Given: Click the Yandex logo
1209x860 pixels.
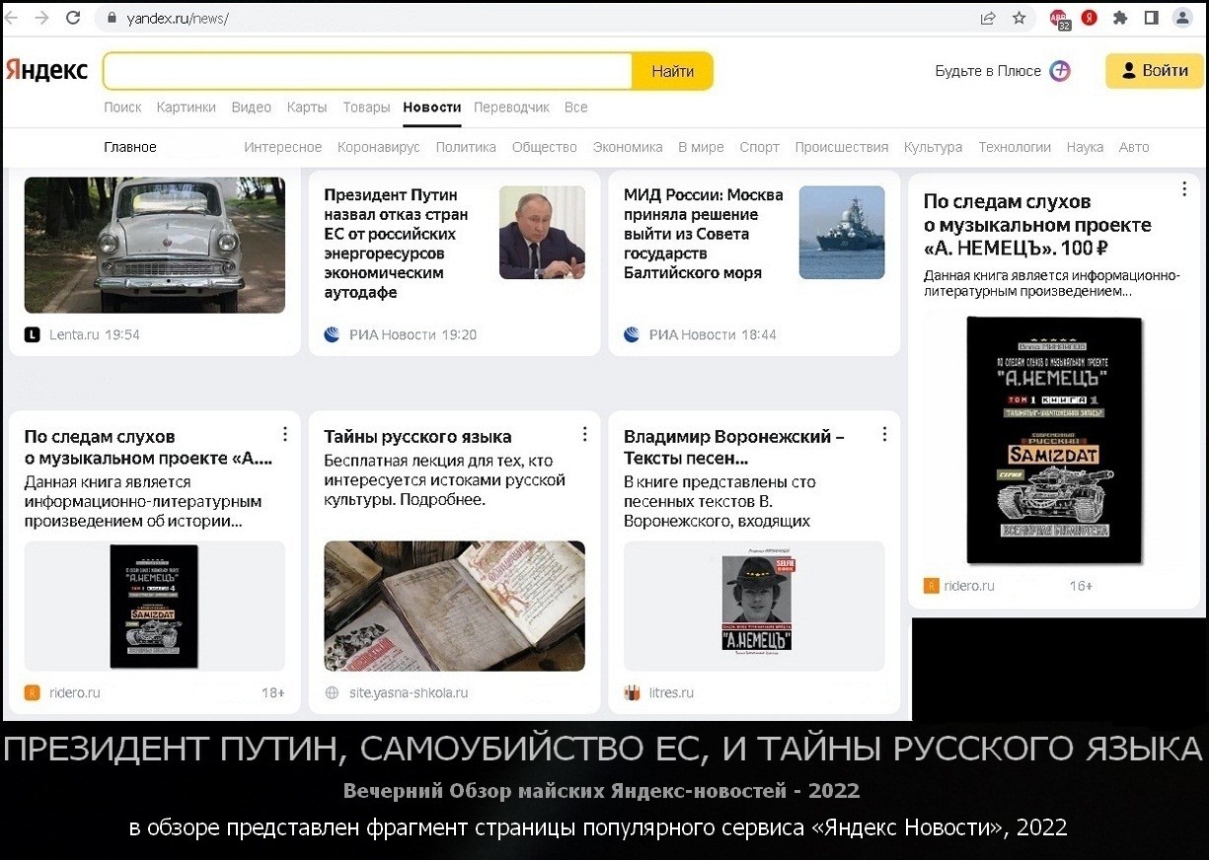Looking at the screenshot, I should pos(46,70).
